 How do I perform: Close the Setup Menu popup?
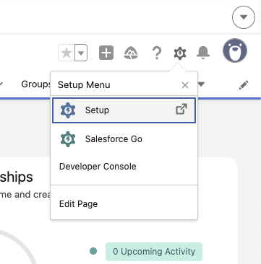click(x=185, y=85)
